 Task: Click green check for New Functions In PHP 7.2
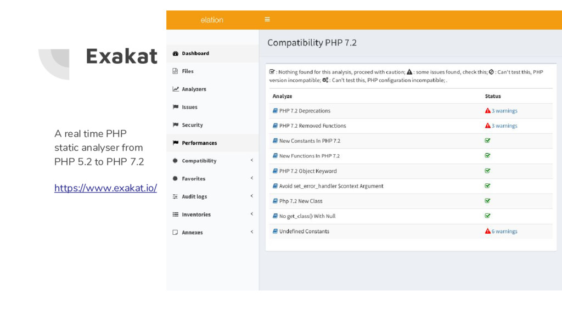click(487, 155)
